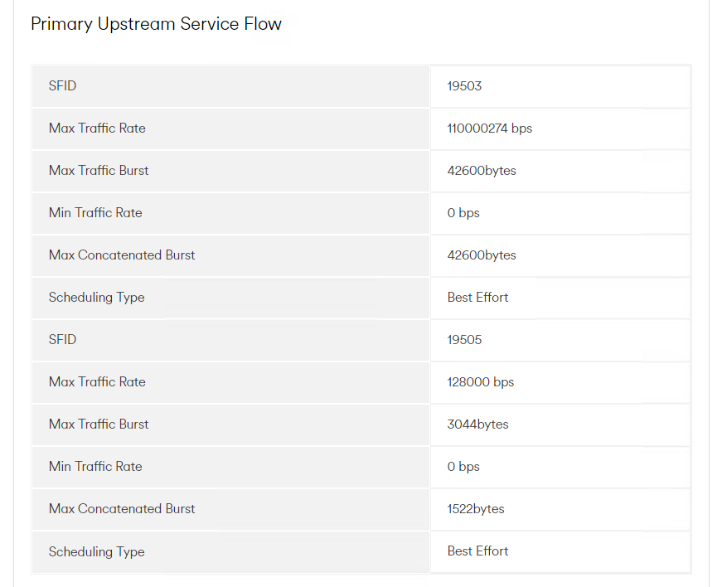The image size is (722, 587).
Task: Select the first Best Effort value
Action: coord(477,298)
